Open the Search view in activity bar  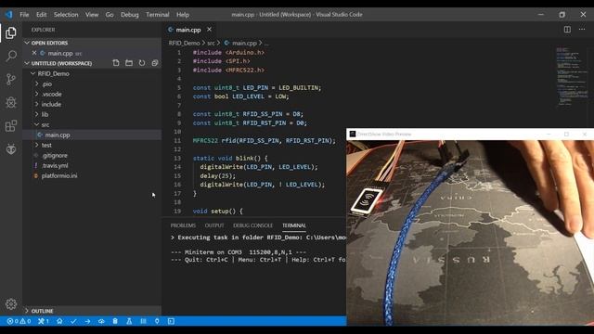(11, 56)
